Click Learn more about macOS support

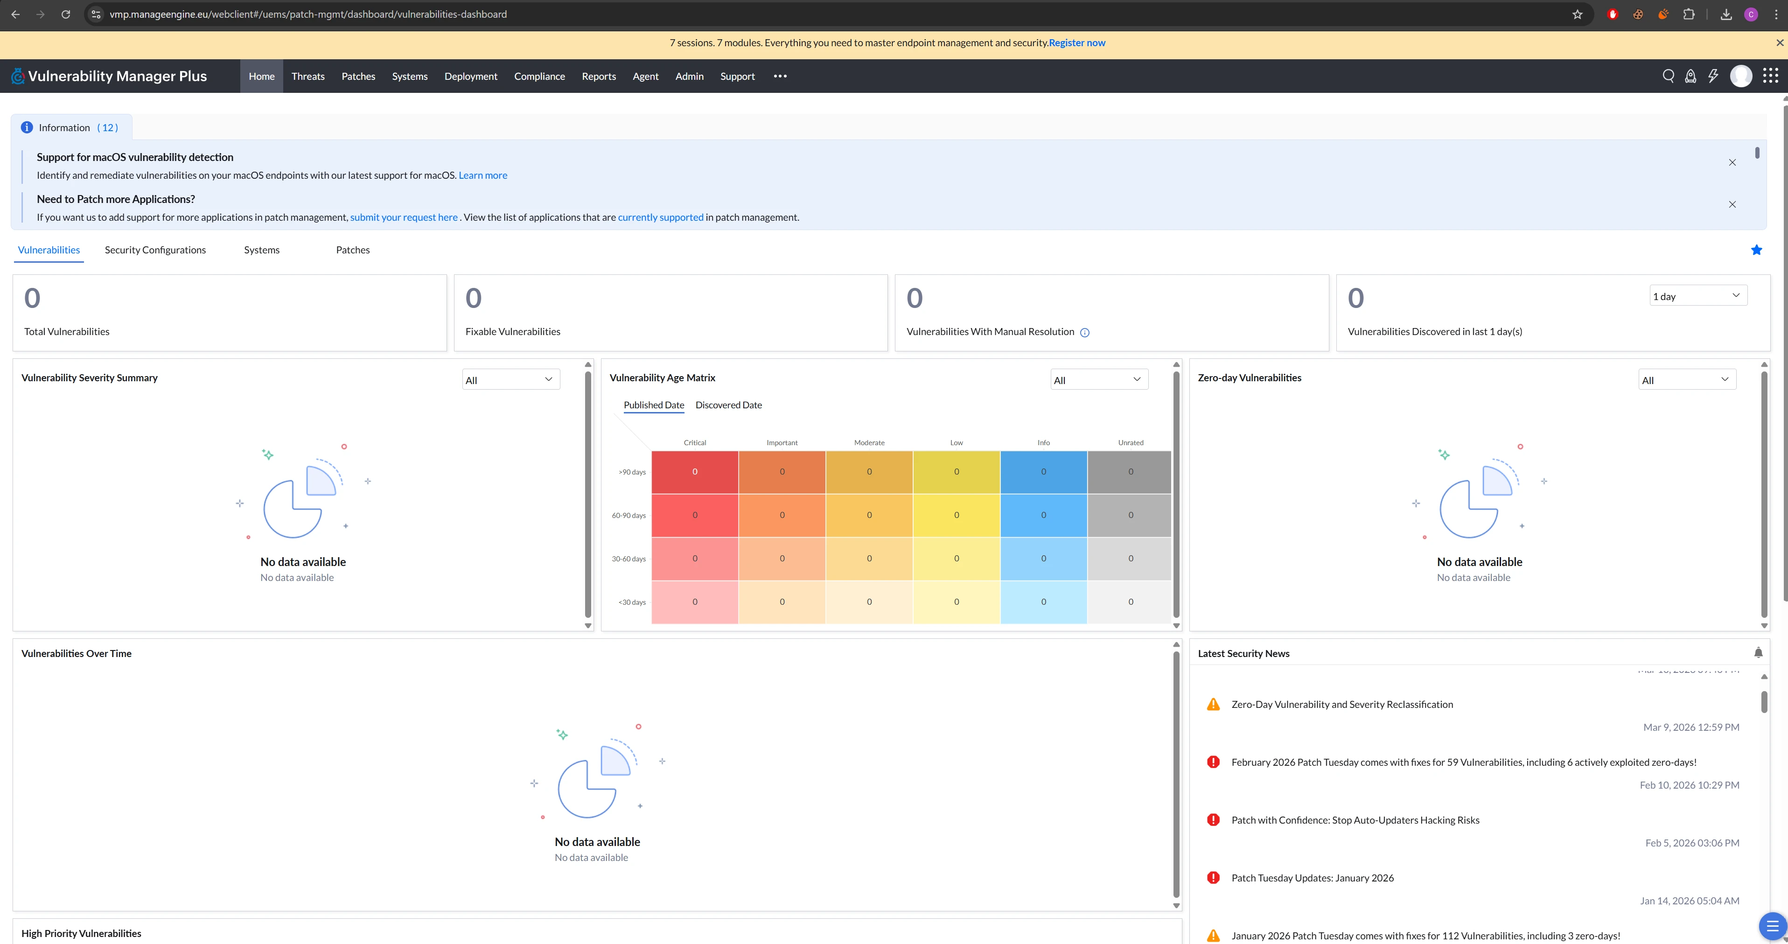click(482, 175)
